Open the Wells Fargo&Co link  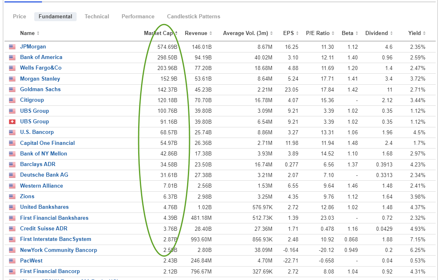41,68
